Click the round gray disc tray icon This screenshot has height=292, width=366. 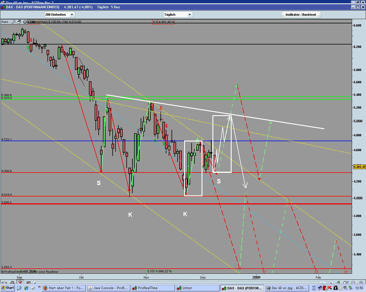341,288
